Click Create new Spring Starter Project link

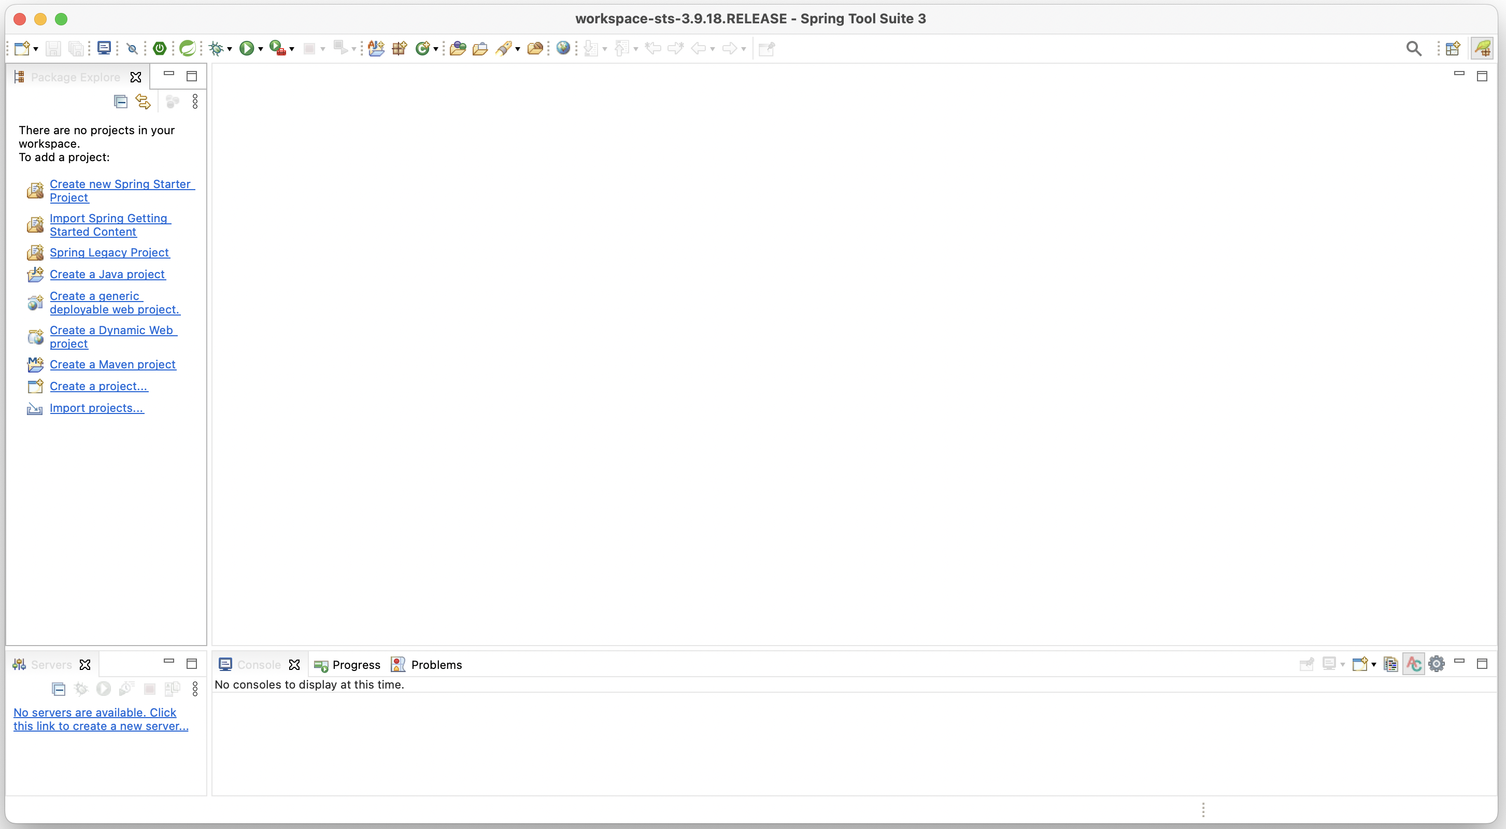point(122,191)
